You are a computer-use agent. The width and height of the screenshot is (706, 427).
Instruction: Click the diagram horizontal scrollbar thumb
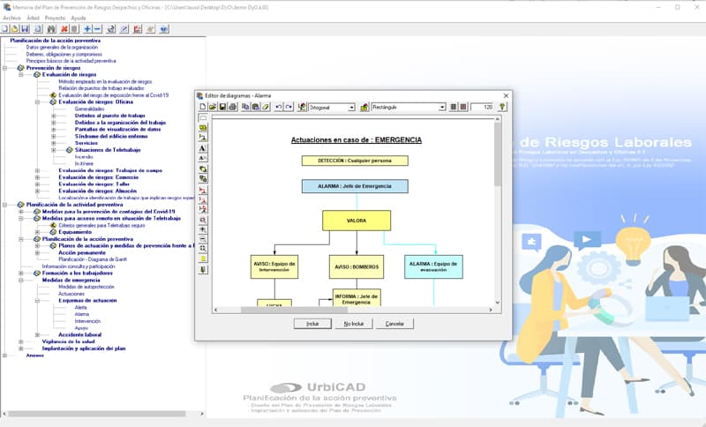click(x=294, y=310)
